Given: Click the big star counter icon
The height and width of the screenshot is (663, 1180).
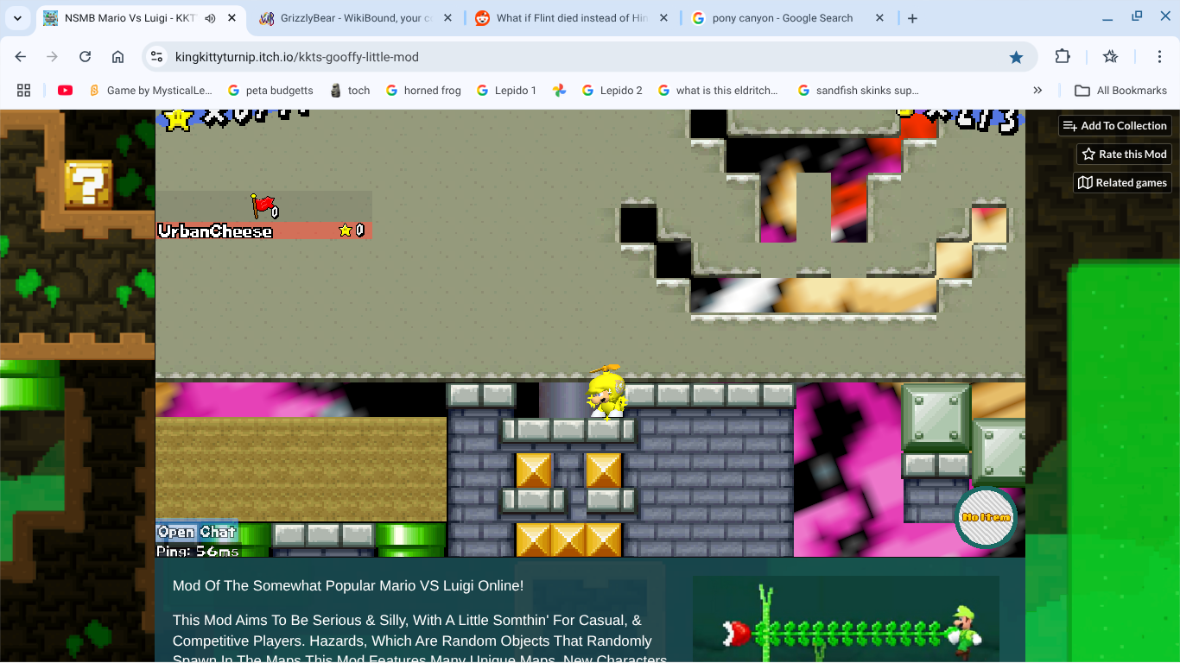Looking at the screenshot, I should coord(178,119).
